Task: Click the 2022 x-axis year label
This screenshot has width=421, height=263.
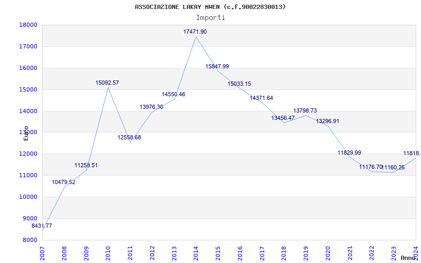Action: (372, 254)
